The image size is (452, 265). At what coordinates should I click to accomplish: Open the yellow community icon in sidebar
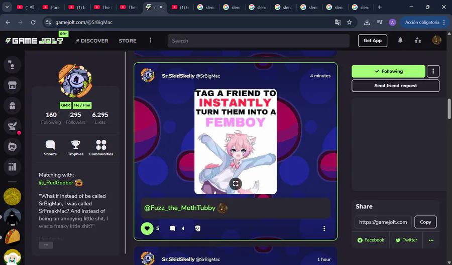[x=12, y=196]
